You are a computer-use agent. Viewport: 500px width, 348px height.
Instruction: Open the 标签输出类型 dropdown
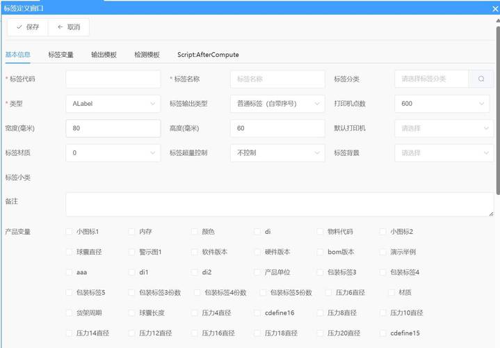click(277, 104)
